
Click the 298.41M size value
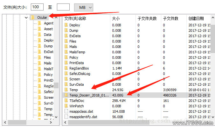coord(119,101)
